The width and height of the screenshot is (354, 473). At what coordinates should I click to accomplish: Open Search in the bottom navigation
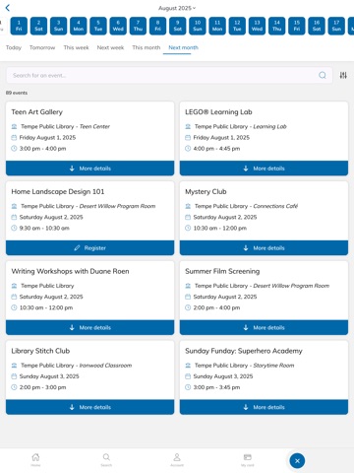pos(106,460)
